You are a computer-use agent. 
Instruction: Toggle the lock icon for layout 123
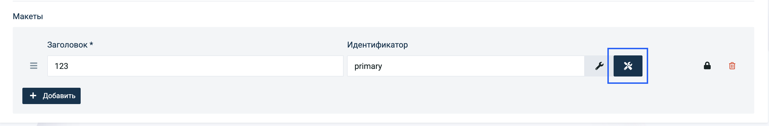coord(707,66)
